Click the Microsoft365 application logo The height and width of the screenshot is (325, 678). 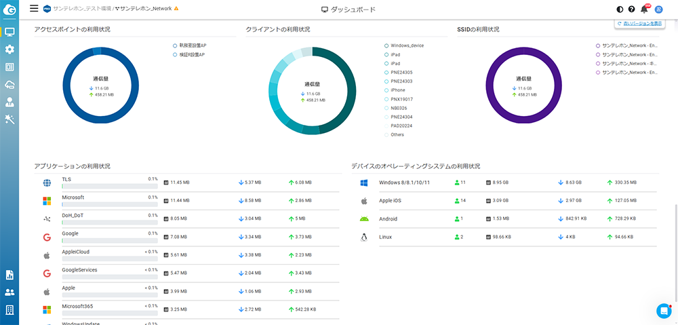[47, 309]
